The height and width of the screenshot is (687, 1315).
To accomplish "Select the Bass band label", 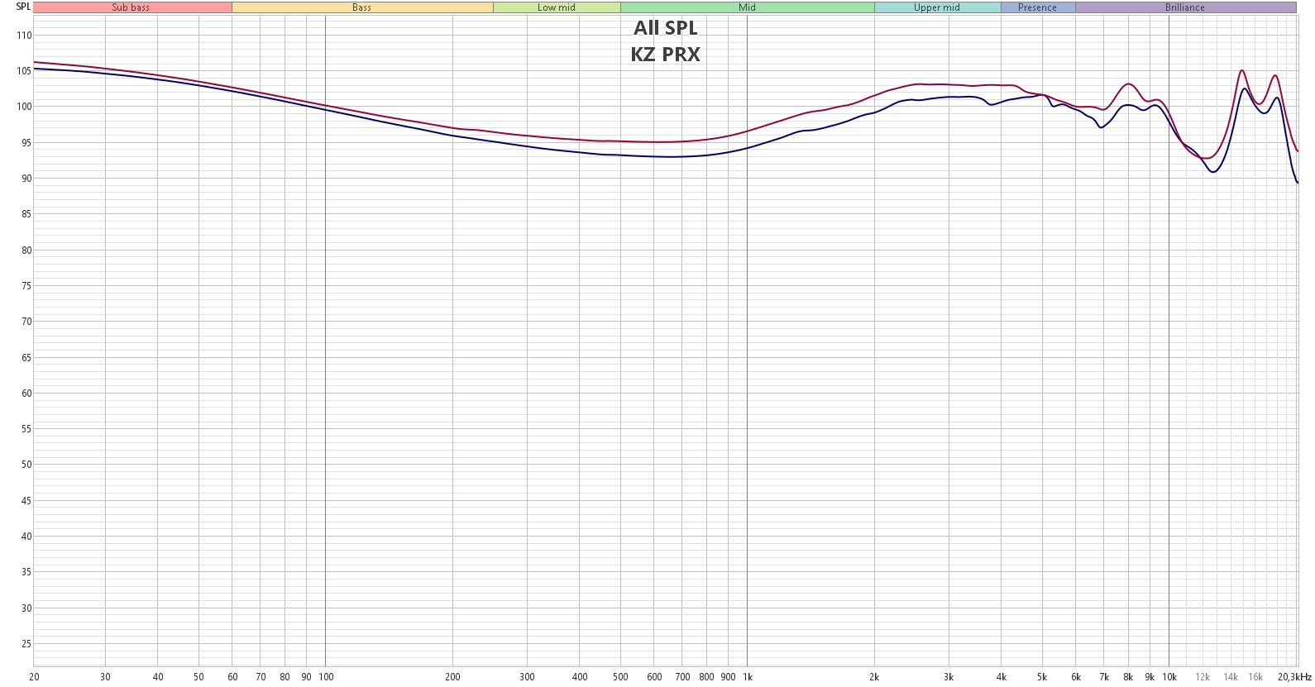I will tap(362, 7).
